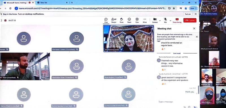Click the chat panel scrollbar

pyautogui.click(x=199, y=90)
